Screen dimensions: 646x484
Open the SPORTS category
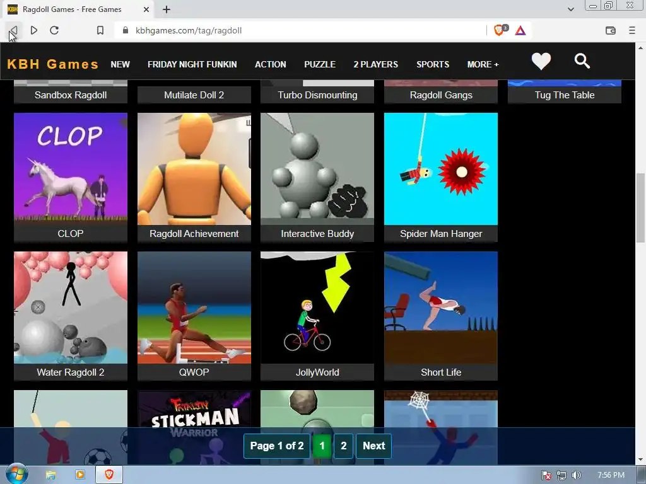(433, 65)
